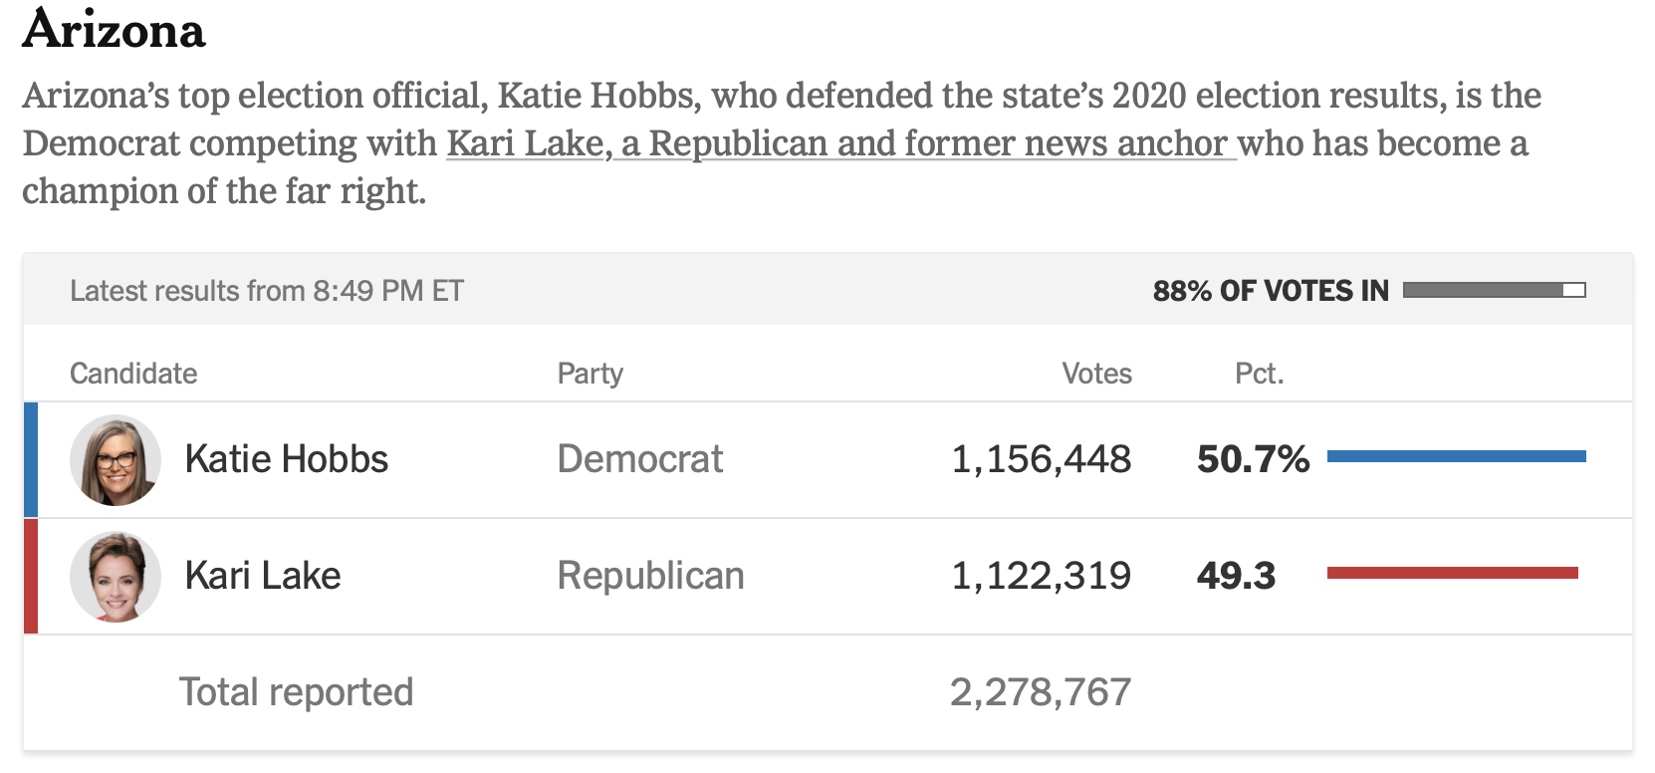
Task: Click the Democrat party label
Action: (639, 459)
